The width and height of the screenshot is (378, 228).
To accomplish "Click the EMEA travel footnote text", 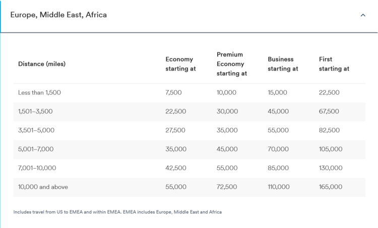I will click(117, 212).
